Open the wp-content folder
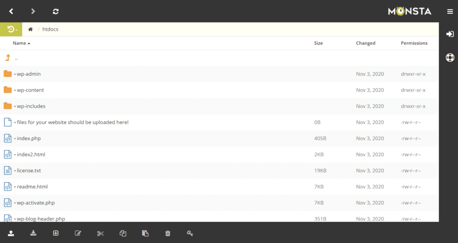This screenshot has height=243, width=458. 30,90
